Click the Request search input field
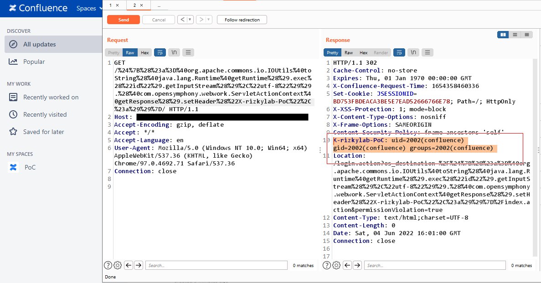The height and width of the screenshot is (283, 541). [x=216, y=265]
